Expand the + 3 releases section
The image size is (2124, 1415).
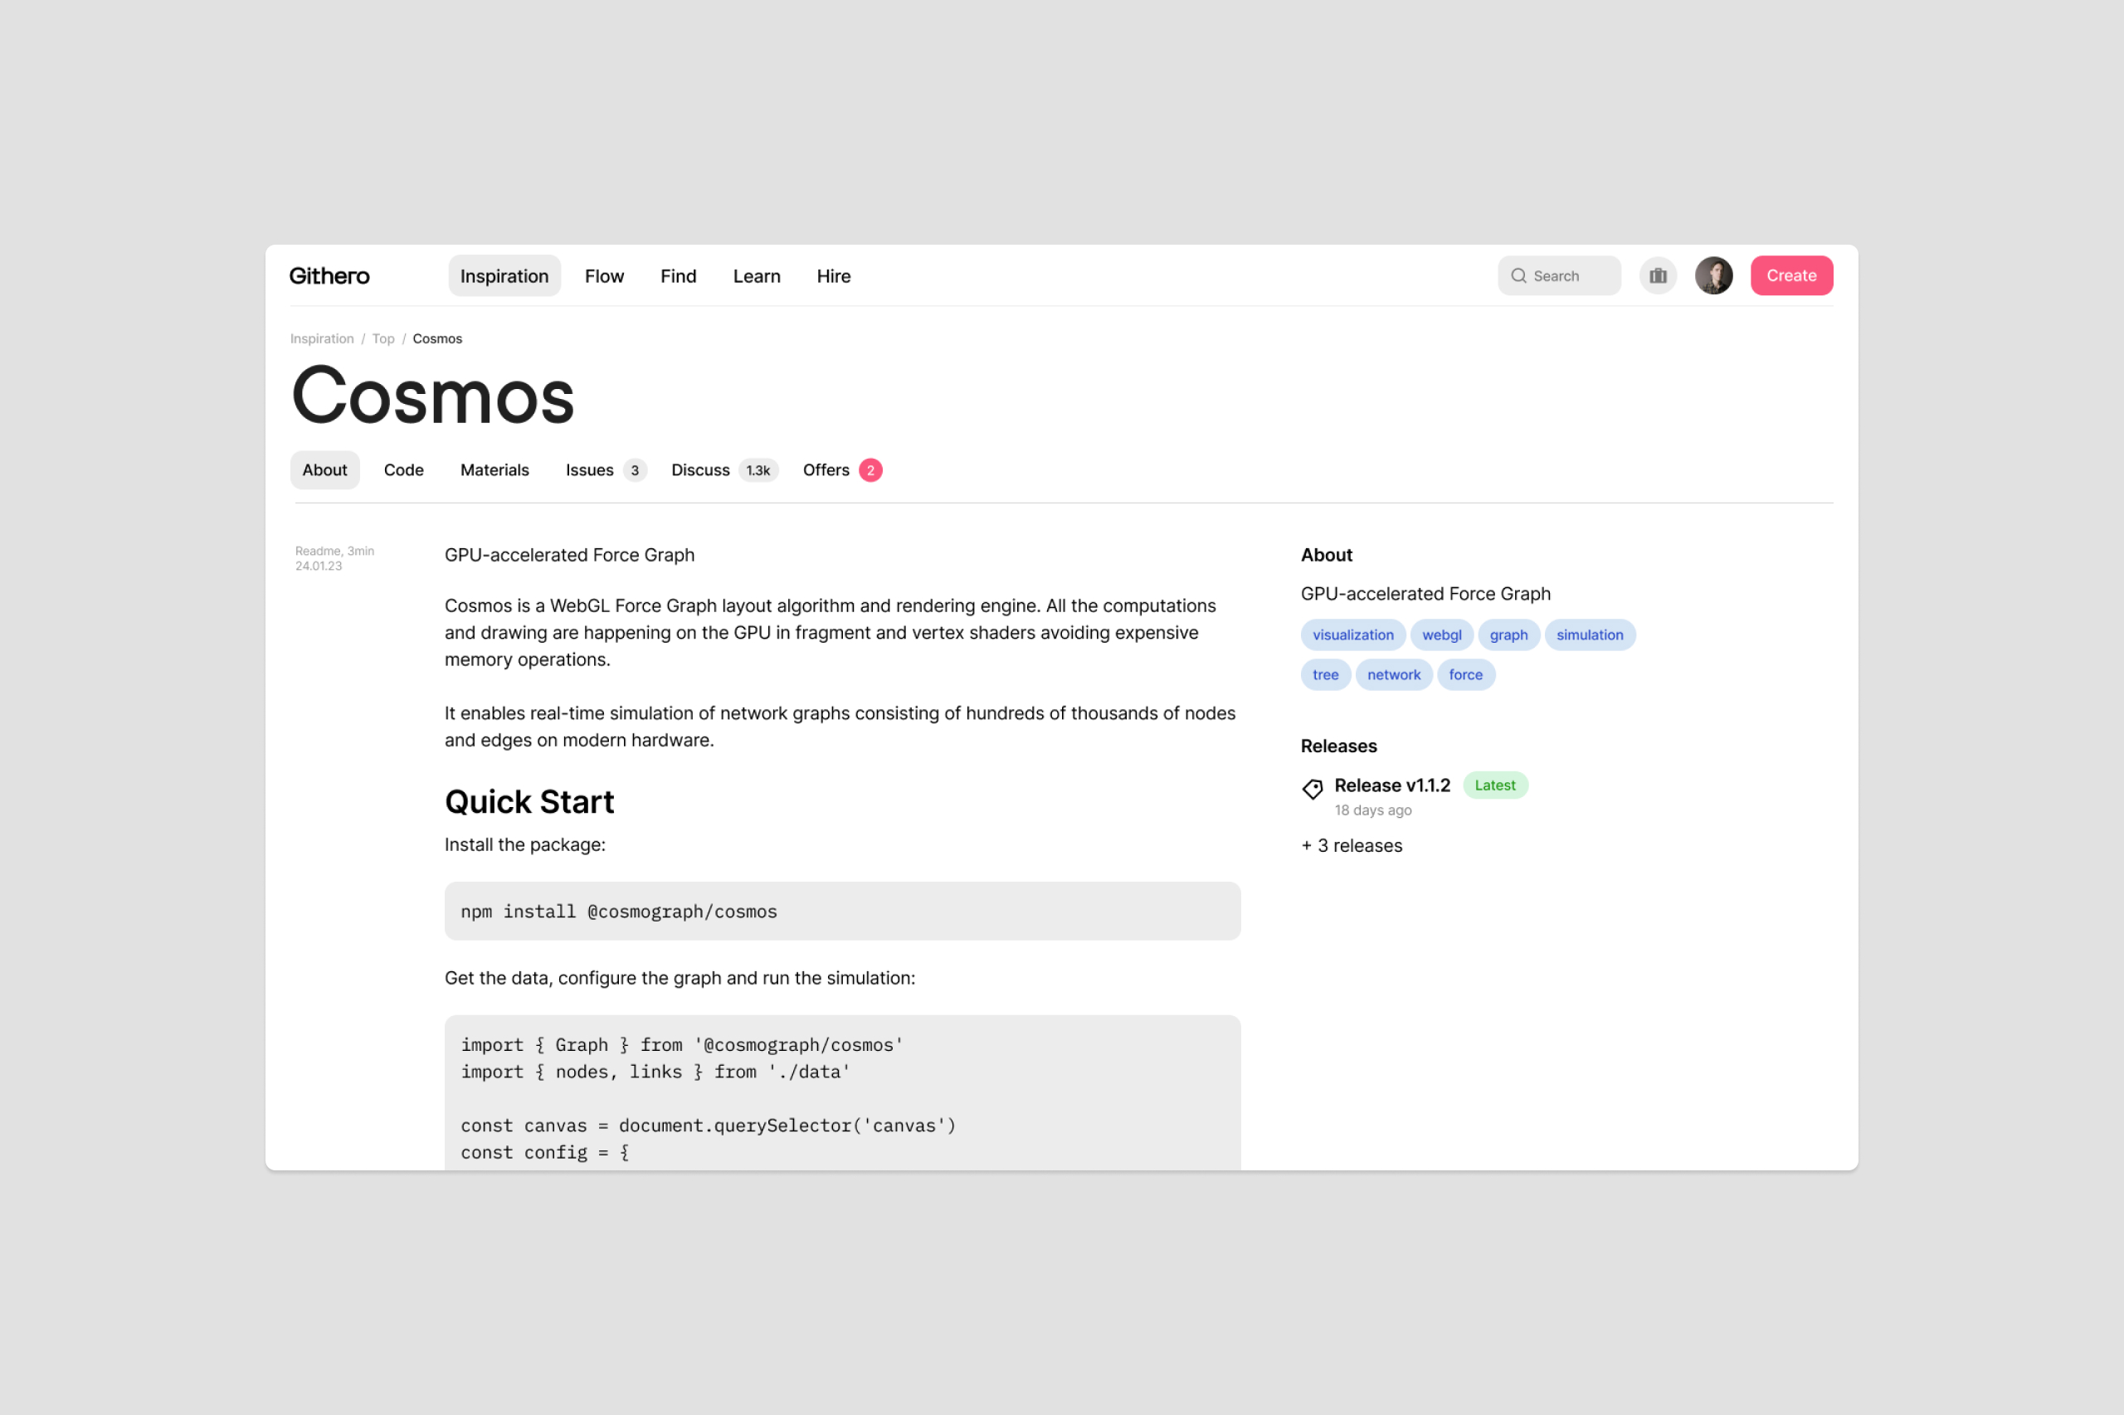[x=1350, y=845]
